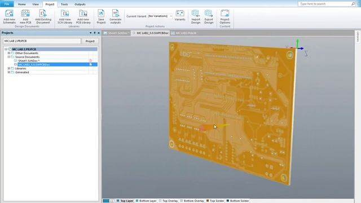Click the green Y axis of the 3D gizmo
This screenshot has height=203, width=361.
coord(297,43)
